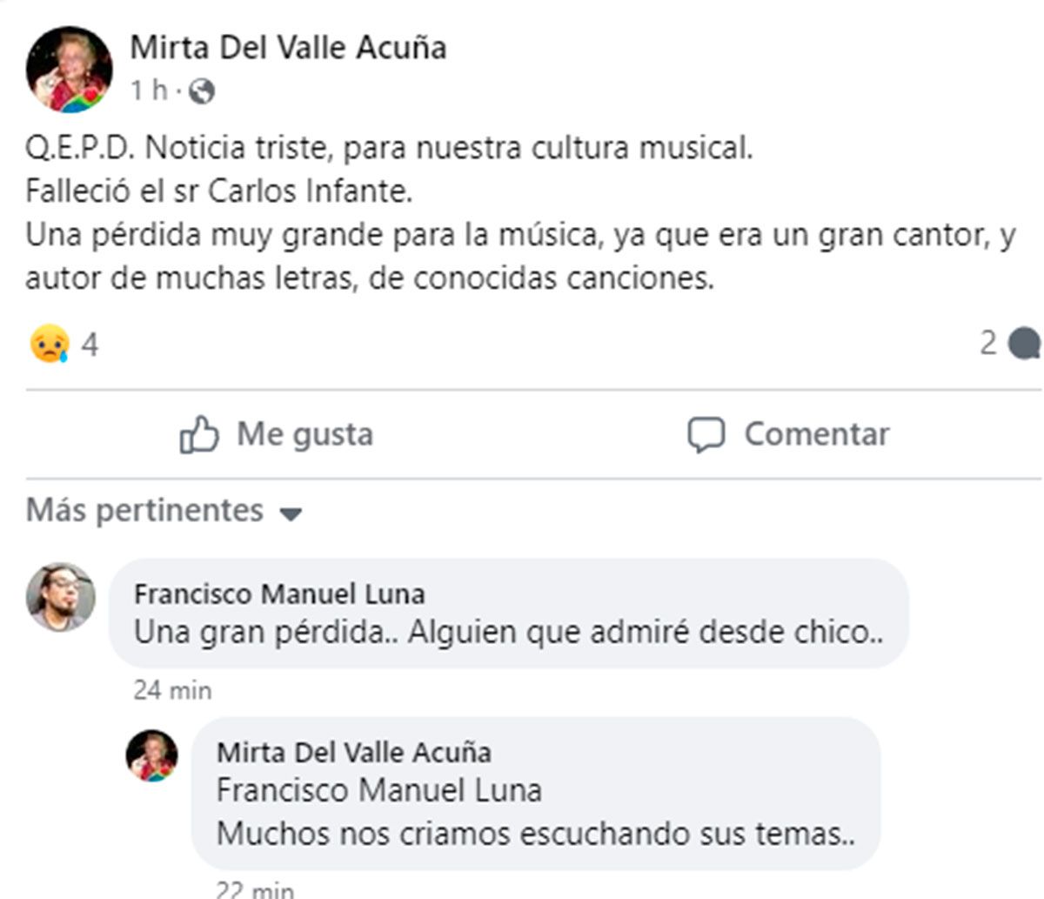
Task: Click Mirta Del Valle Acuña reply author name
Action: pos(353,752)
